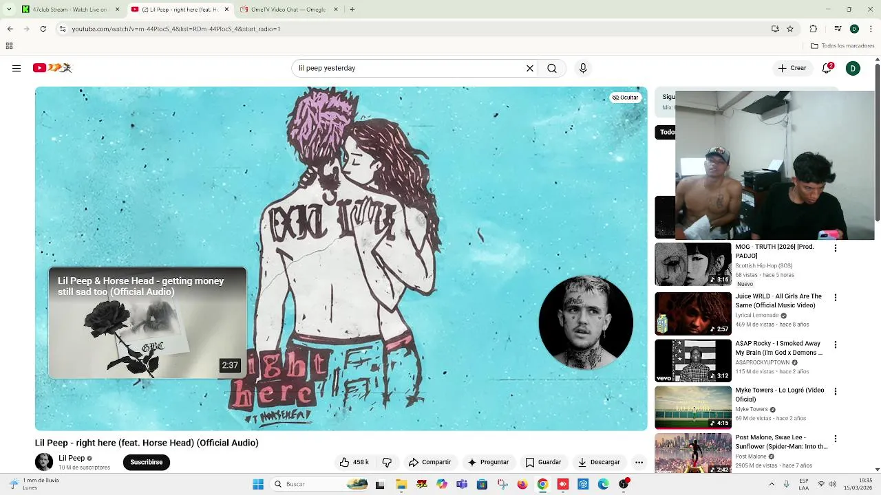
Task: Share the video using Compartir
Action: [429, 462]
